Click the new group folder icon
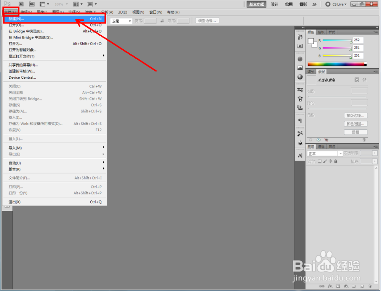The width and height of the screenshot is (381, 291). (x=354, y=286)
